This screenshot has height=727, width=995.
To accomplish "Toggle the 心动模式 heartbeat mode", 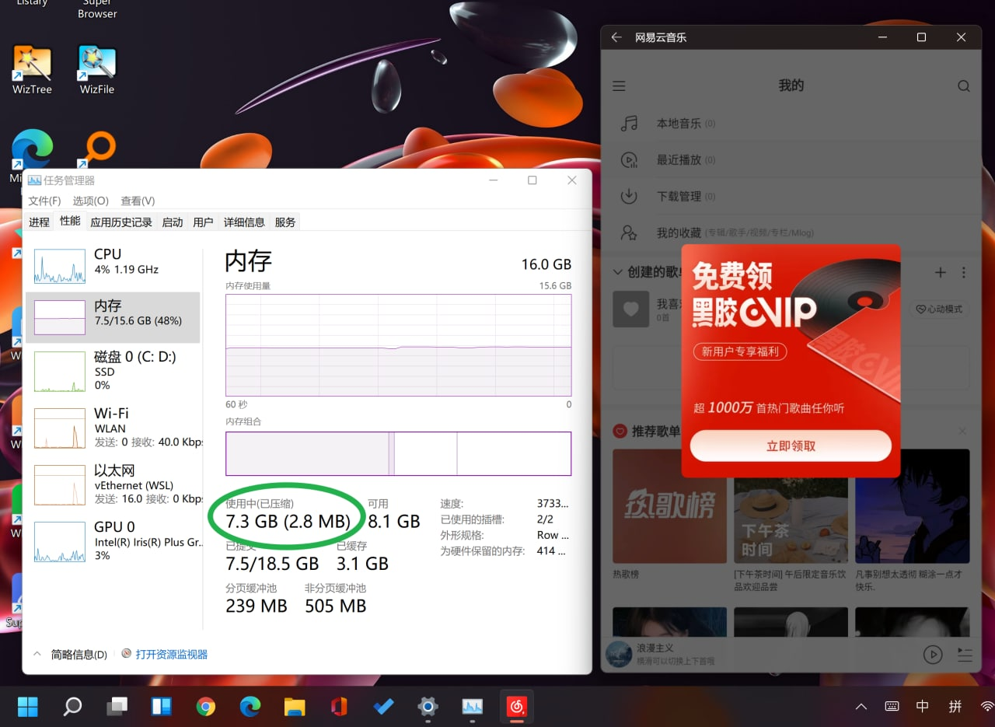I will tap(938, 309).
